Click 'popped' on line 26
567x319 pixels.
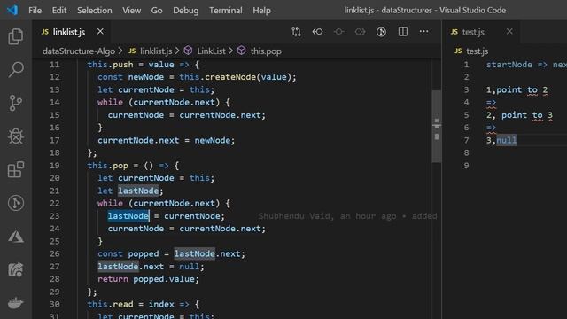tap(144, 254)
